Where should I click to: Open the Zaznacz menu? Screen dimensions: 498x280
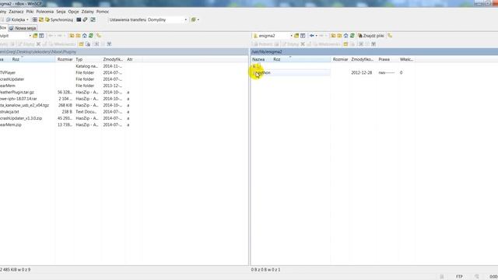pos(16,12)
